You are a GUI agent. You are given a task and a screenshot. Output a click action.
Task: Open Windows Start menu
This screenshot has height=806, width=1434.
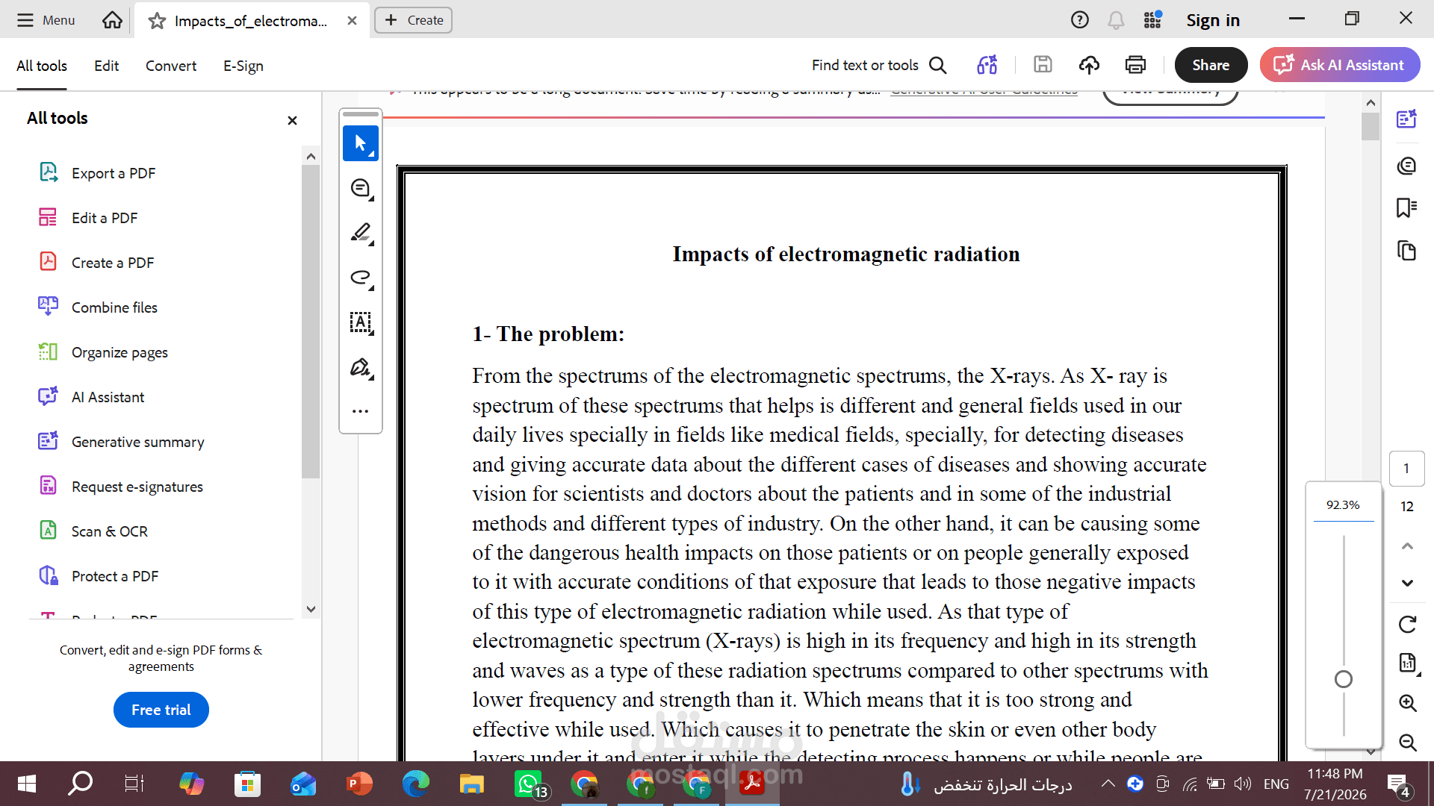27,784
